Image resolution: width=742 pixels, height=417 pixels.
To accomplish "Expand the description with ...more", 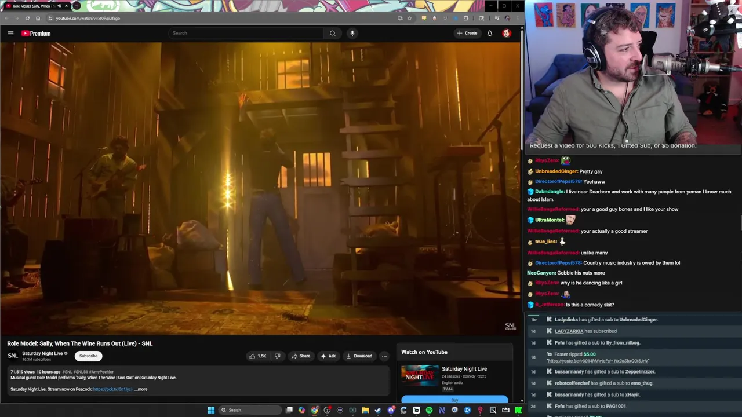I will (141, 389).
